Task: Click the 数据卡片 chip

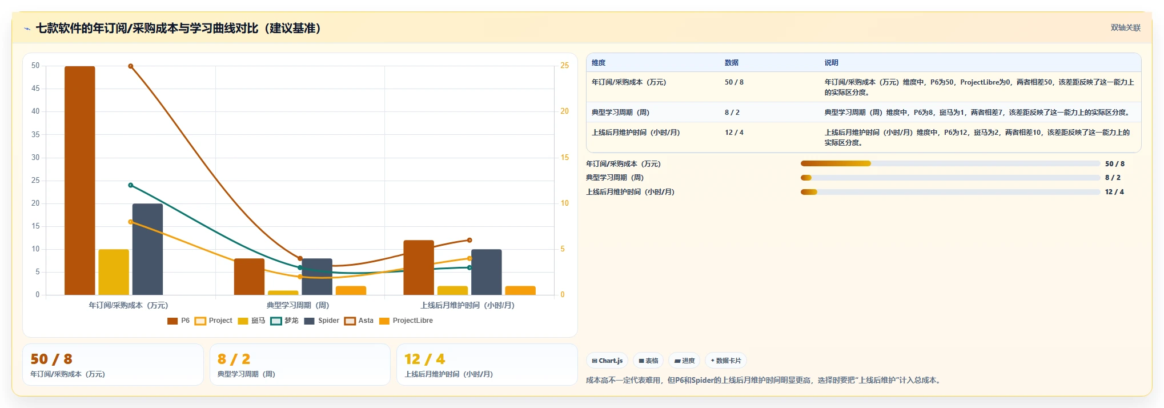Action: (x=726, y=361)
